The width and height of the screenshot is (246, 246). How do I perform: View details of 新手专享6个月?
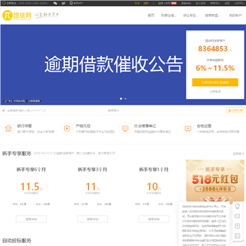click(x=31, y=219)
